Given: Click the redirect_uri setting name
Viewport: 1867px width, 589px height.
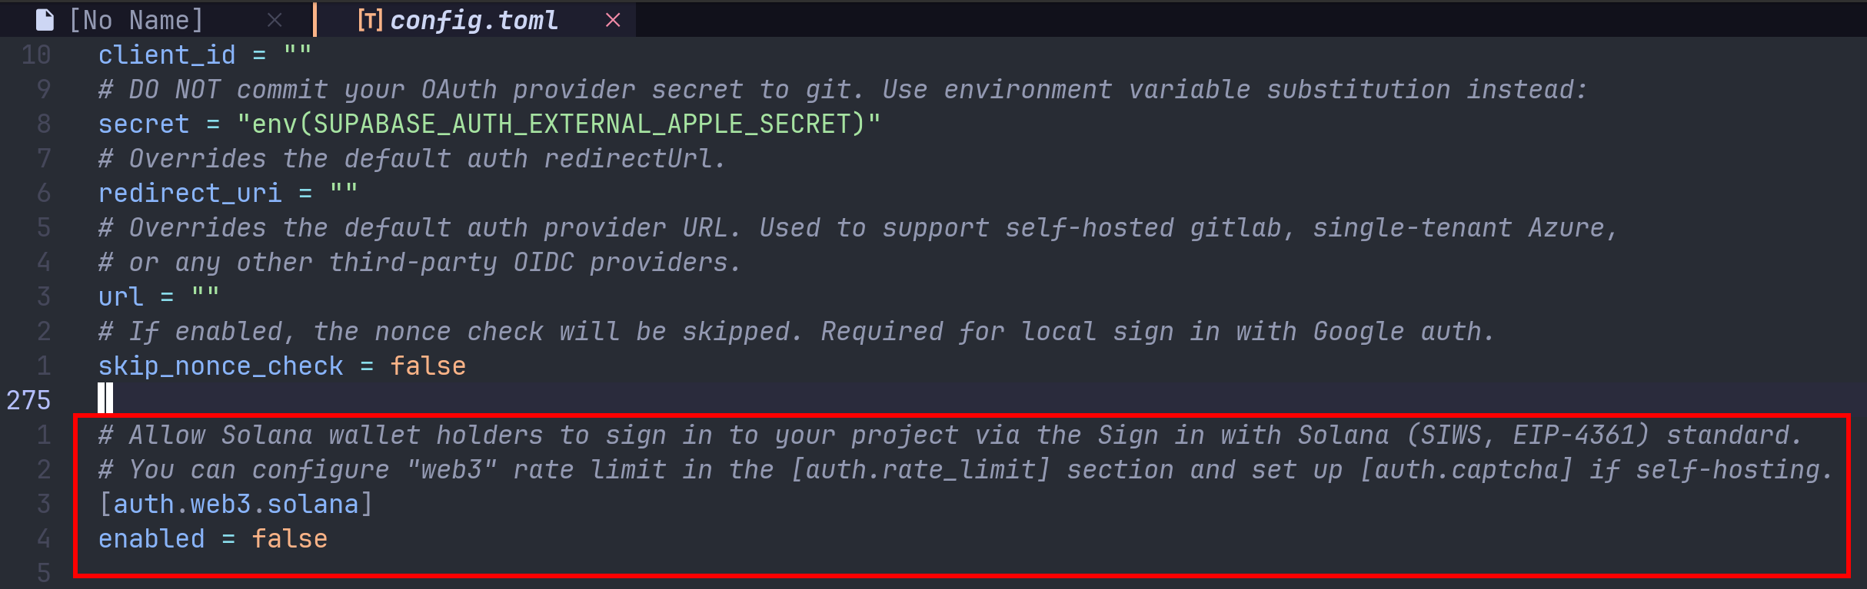Looking at the screenshot, I should [x=190, y=193].
